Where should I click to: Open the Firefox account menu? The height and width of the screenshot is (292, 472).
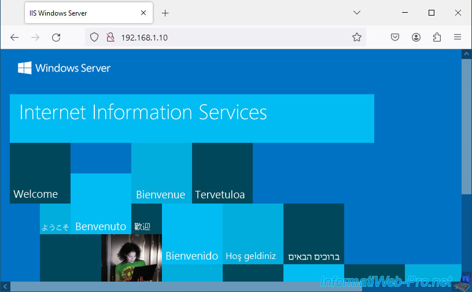(416, 38)
